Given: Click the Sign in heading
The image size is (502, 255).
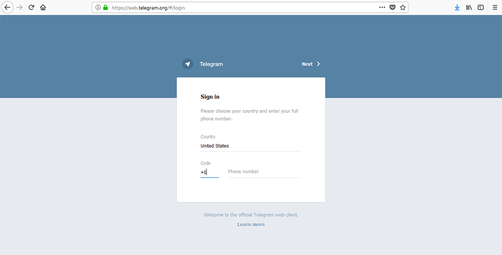Looking at the screenshot, I should (210, 97).
